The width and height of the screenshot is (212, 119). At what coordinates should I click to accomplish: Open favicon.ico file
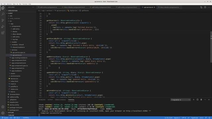tap(14, 79)
